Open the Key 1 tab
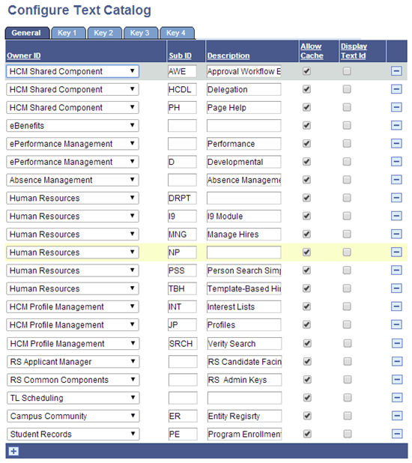Image resolution: width=412 pixels, height=463 pixels. pos(68,33)
